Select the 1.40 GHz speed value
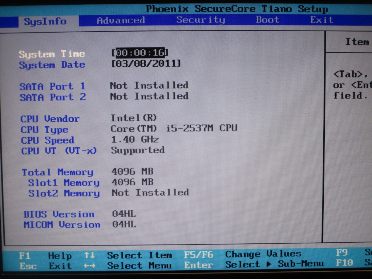The width and height of the screenshot is (372, 279). point(135,139)
